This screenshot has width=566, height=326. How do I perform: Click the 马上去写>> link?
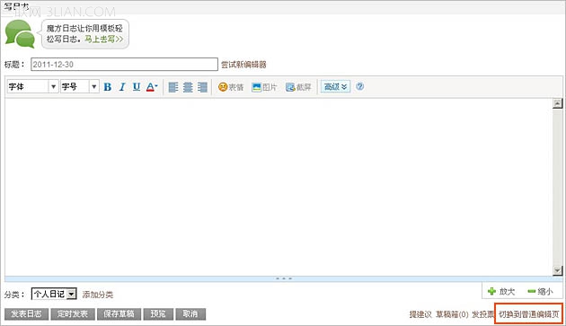(104, 39)
